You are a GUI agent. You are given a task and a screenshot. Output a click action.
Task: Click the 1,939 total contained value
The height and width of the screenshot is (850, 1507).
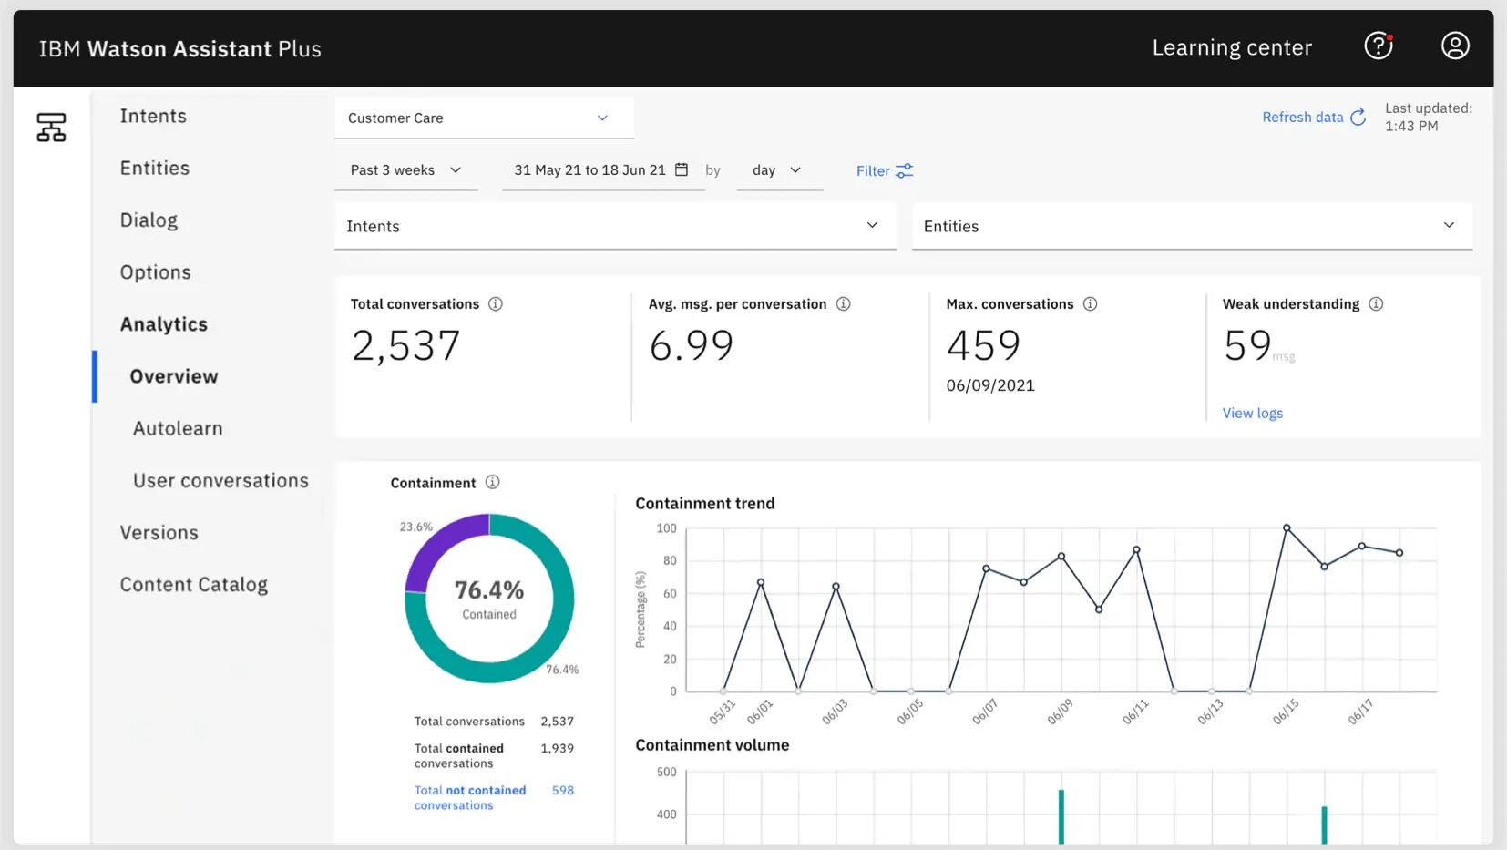tap(558, 748)
